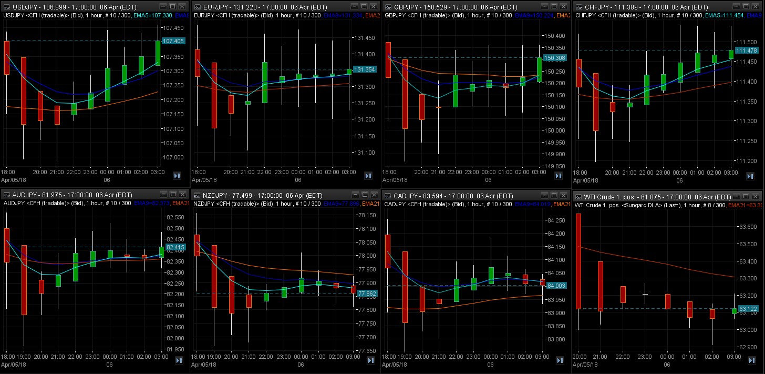
Task: Minimize the GBPJPY chart window
Action: tap(545, 6)
